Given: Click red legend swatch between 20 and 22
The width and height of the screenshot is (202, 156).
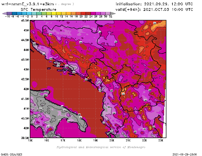Looking at the screenshot, I should point(83,13).
